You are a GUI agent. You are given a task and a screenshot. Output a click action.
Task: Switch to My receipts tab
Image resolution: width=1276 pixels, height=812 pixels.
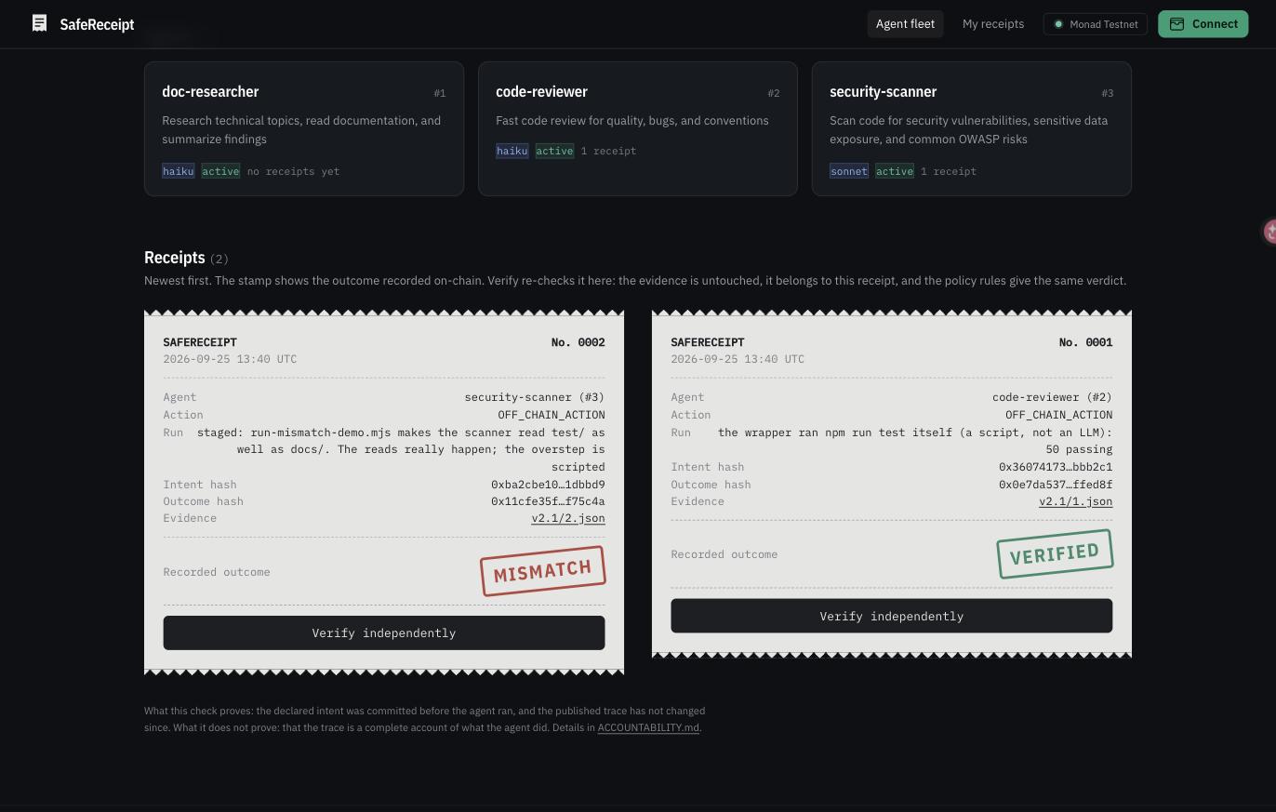993,24
